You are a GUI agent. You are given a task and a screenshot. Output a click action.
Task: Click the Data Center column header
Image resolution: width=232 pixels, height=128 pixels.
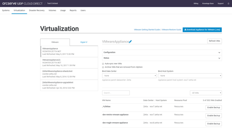tap(148, 100)
